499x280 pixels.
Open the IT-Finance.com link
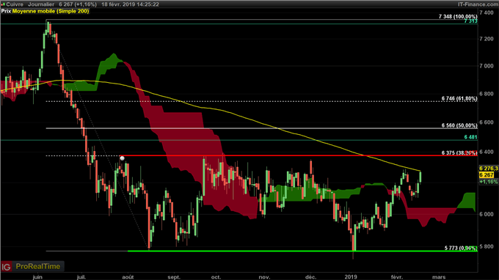(478, 4)
